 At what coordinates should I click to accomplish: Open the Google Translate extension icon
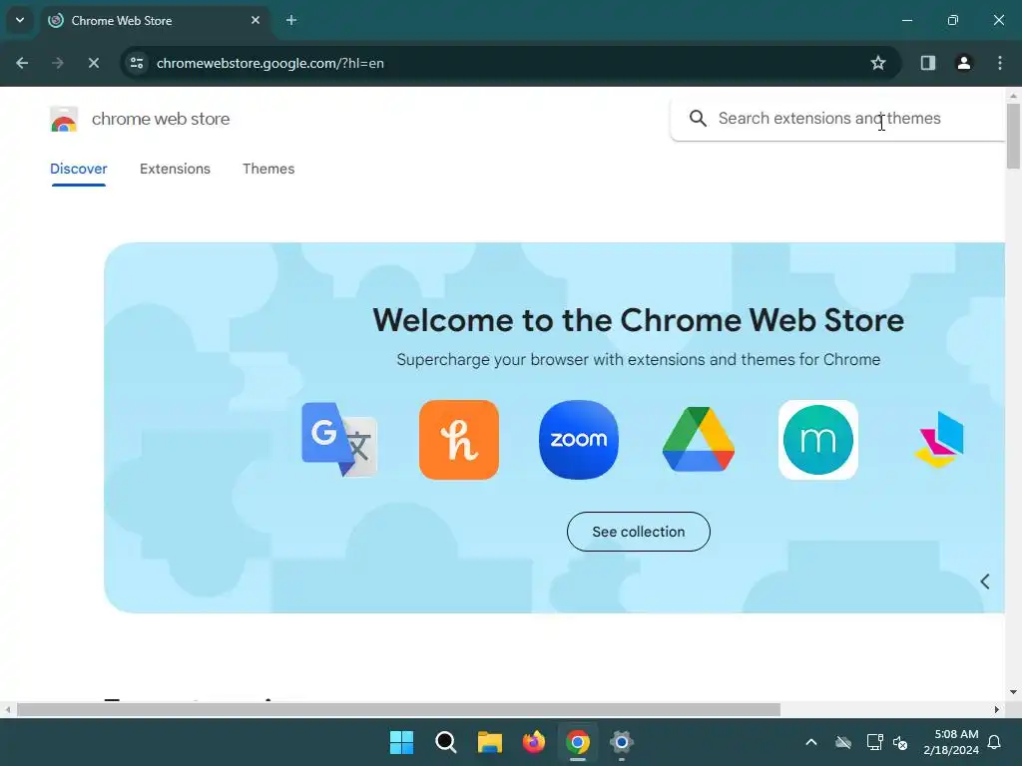339,440
